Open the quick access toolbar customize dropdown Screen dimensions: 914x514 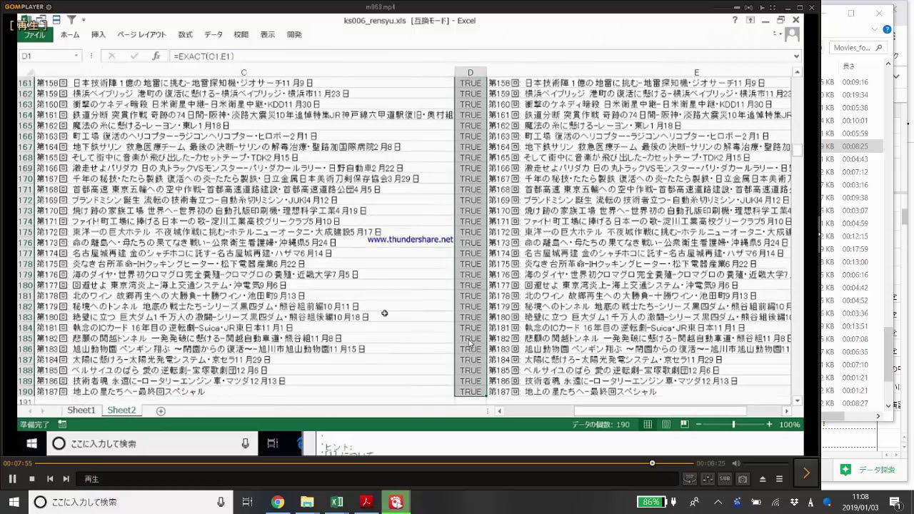[84, 20]
